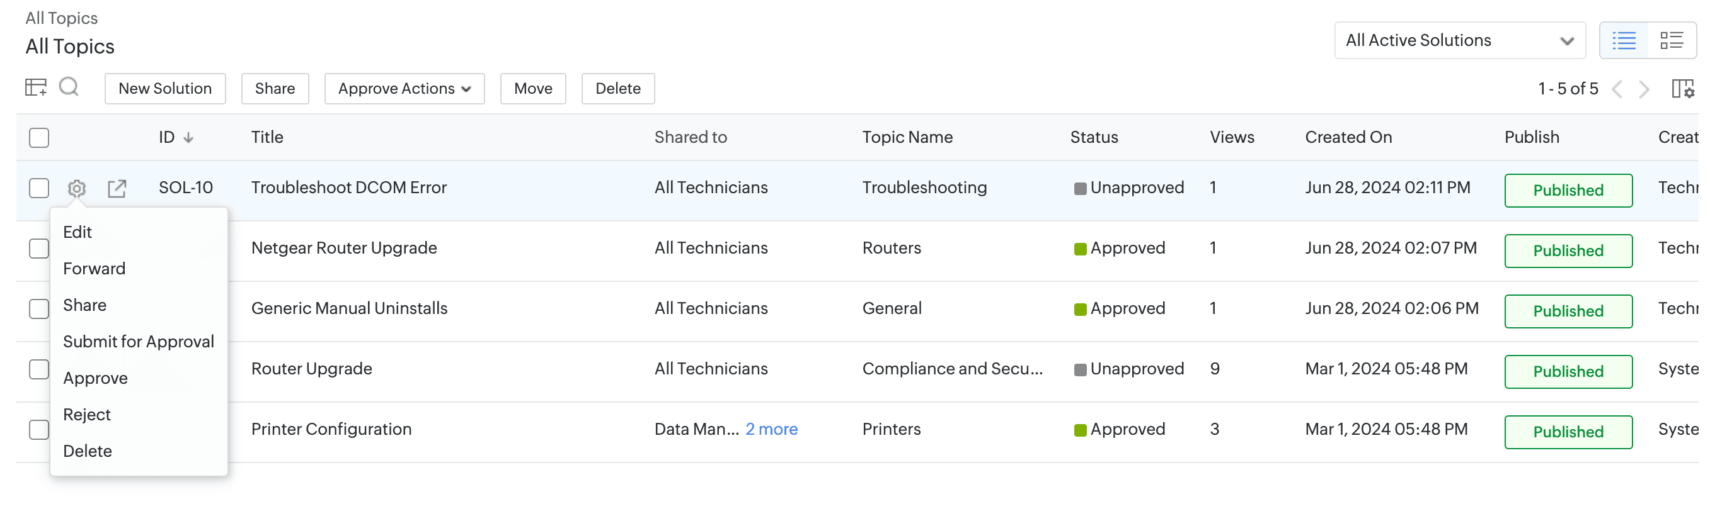This screenshot has width=1710, height=521.
Task: Go to next page arrow
Action: point(1644,89)
